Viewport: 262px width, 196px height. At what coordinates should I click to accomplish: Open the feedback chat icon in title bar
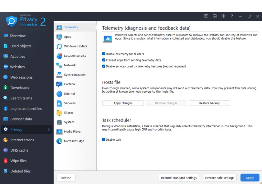(x=206, y=16)
